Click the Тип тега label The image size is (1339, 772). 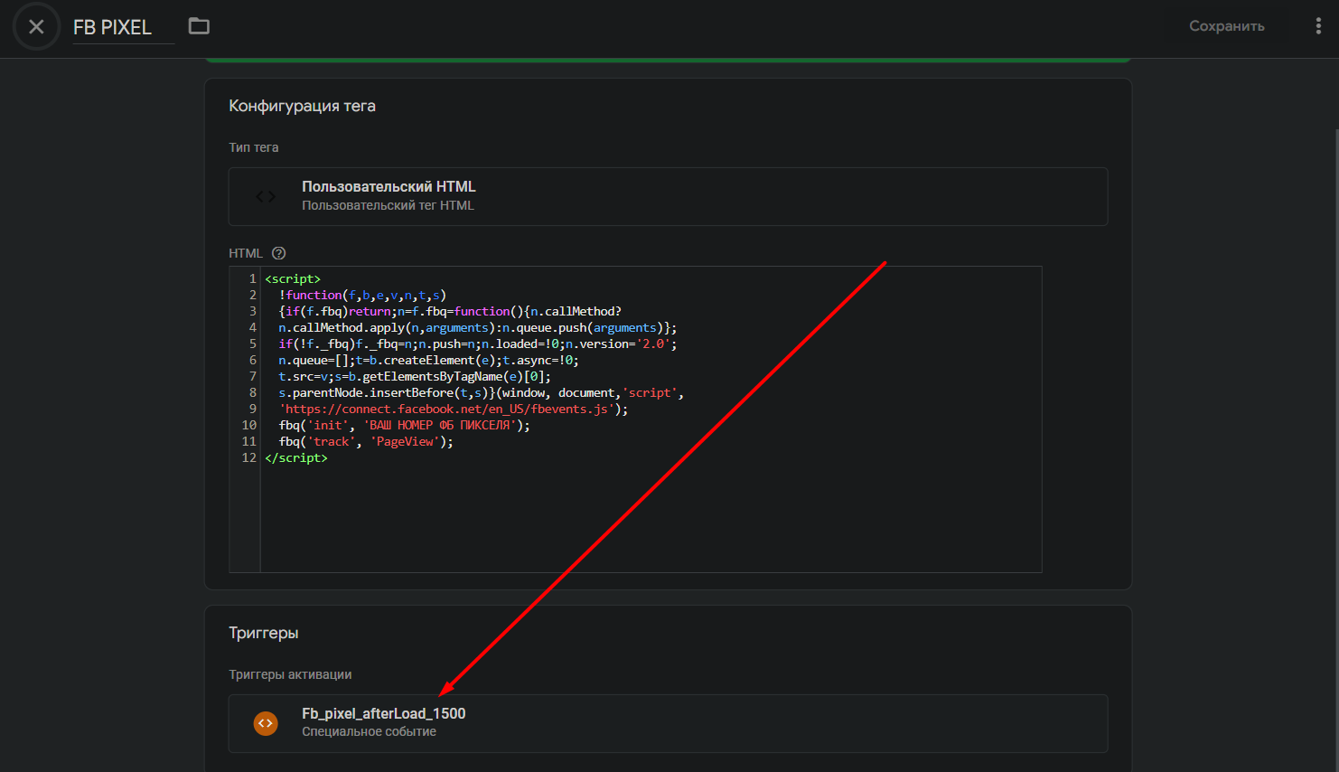point(253,147)
